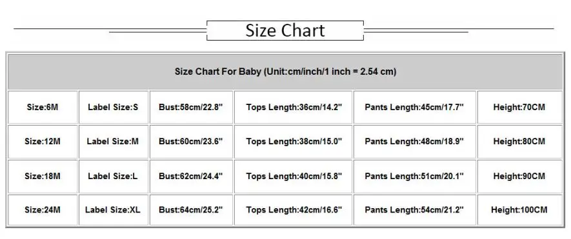Viewport: 571px width, 239px height.
Task: Click the Height:90CM cell
Action: click(x=520, y=177)
